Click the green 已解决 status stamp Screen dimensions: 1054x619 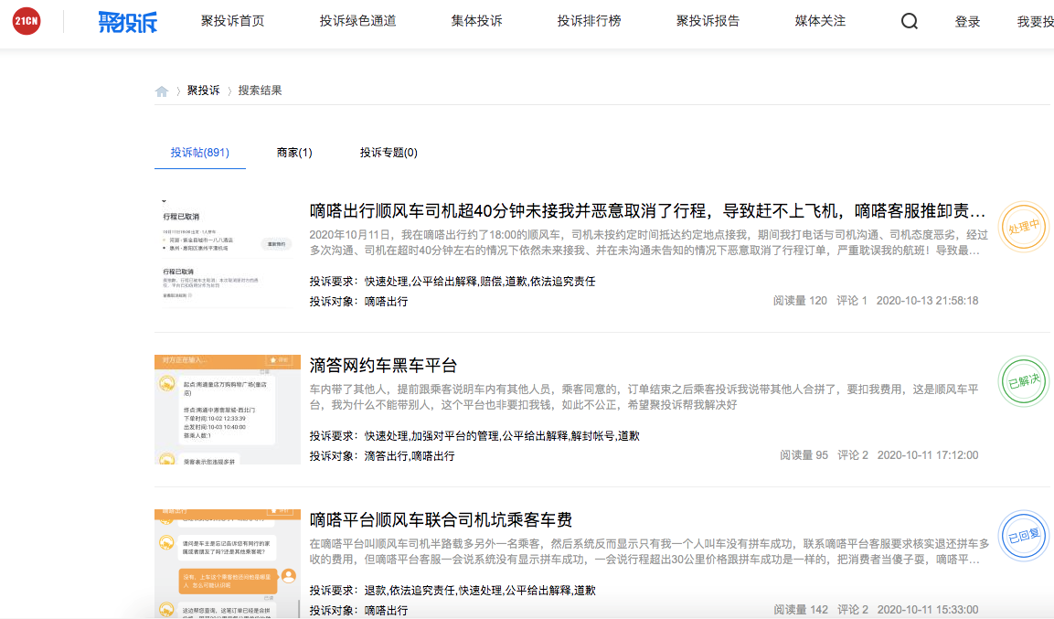click(1023, 382)
